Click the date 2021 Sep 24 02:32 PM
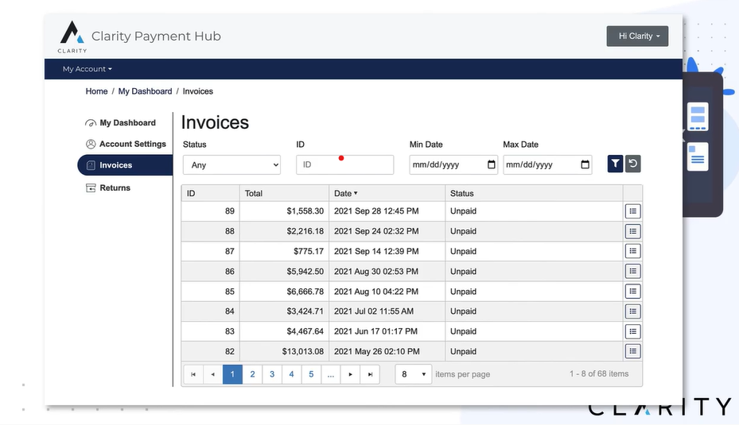The height and width of the screenshot is (425, 739). pos(376,231)
